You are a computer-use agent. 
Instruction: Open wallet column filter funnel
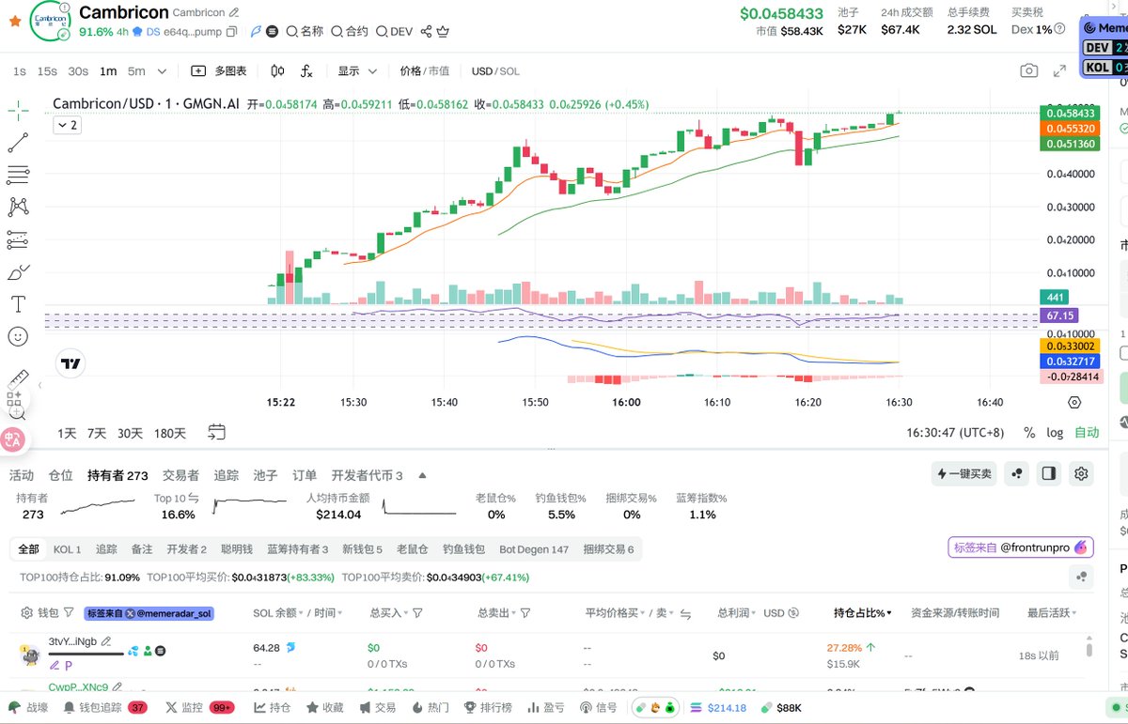[70, 613]
